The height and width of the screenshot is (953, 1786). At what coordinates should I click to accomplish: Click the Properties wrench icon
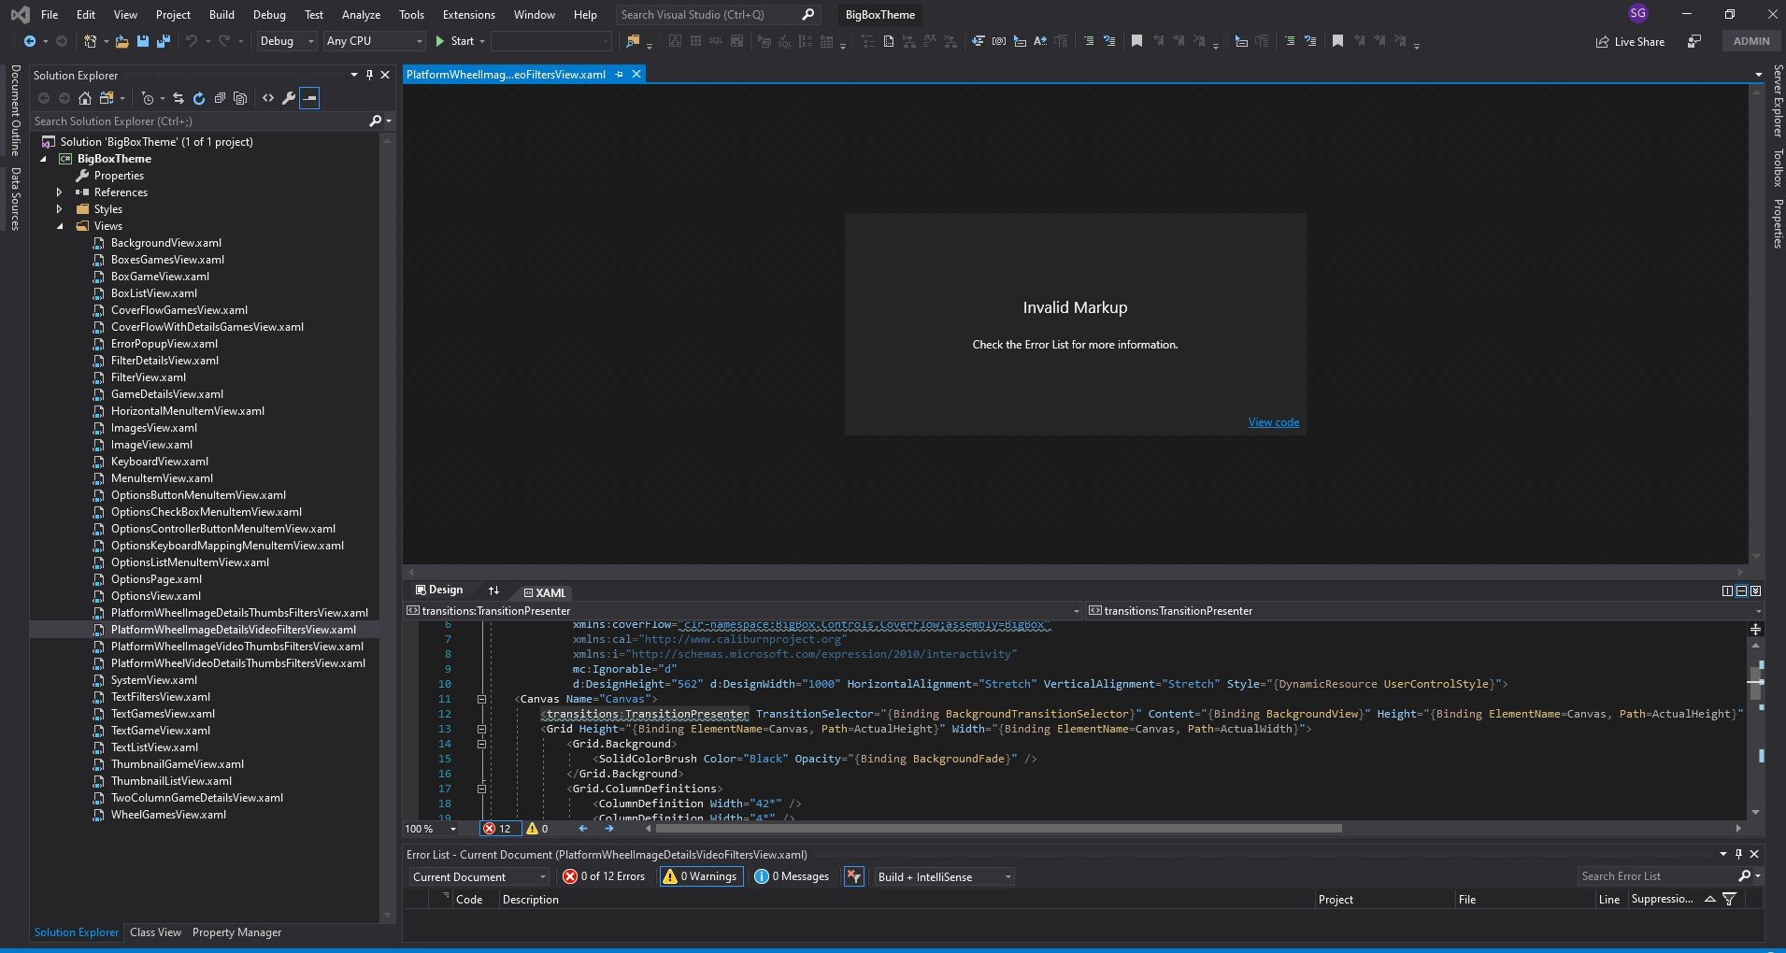coord(289,98)
